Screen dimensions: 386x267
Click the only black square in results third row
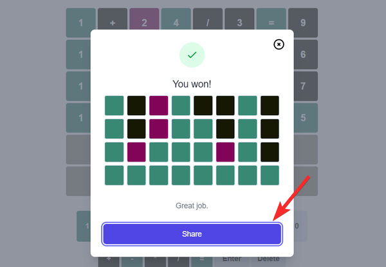[x=270, y=152]
